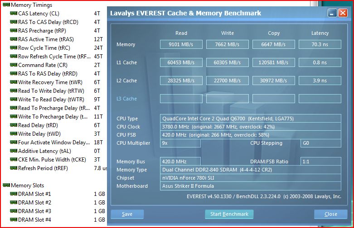Select the L2 Cache Latency value 3.9 ns
Image resolution: width=354 pixels, height=228 pixels.
click(x=320, y=81)
